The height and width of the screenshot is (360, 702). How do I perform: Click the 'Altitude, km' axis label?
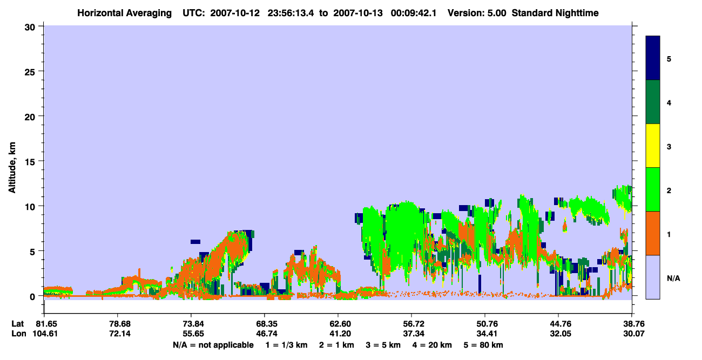point(12,162)
